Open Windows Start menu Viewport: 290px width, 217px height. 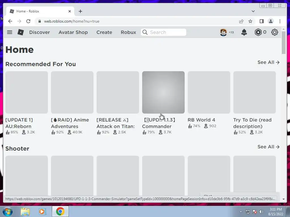tap(8, 211)
